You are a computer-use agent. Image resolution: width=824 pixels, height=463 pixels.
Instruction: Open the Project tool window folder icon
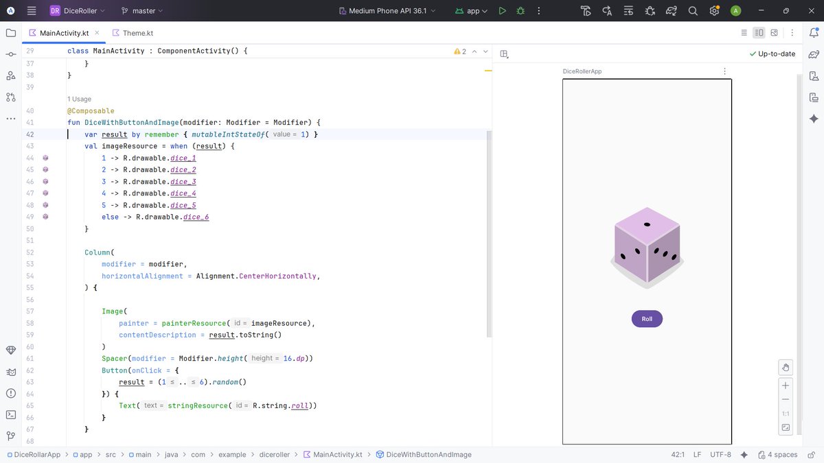click(10, 32)
